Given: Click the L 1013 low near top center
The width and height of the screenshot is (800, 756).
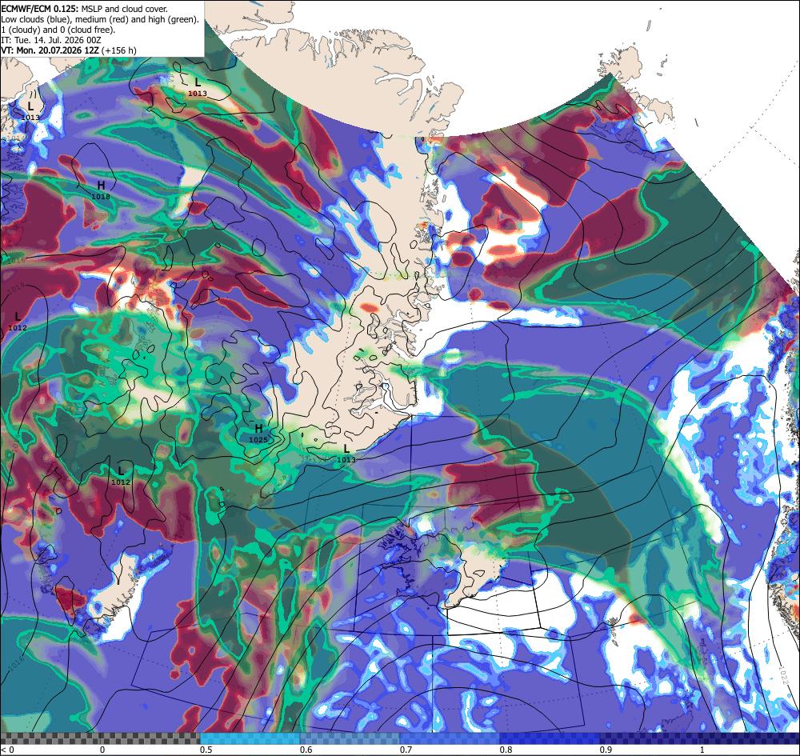Looking at the screenshot, I should pos(198,86).
